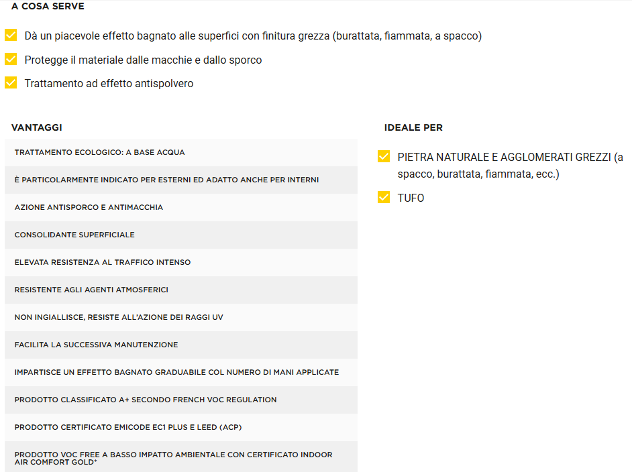Click the 'Indoor Air Comfort Gold' VOC free row
Screen dimensions: 632x472
tap(180, 458)
